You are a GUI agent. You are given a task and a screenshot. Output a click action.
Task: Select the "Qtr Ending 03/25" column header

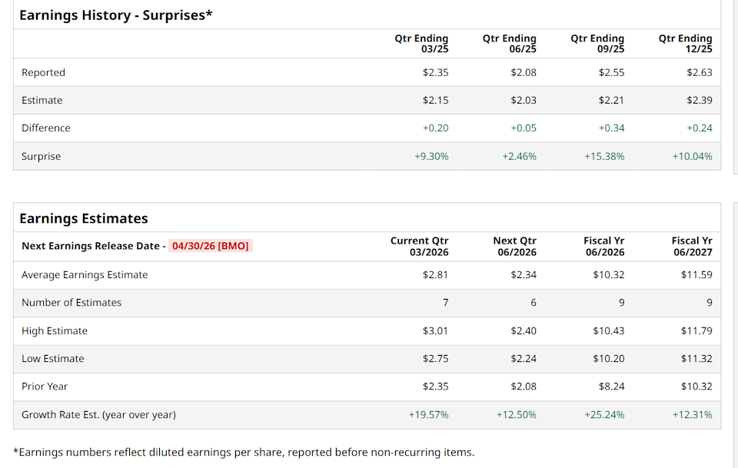(421, 44)
